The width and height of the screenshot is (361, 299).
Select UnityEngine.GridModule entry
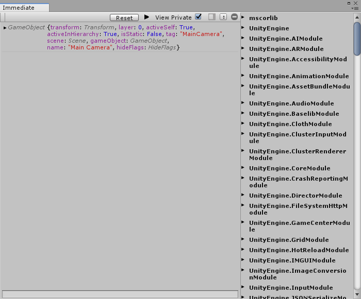point(289,240)
